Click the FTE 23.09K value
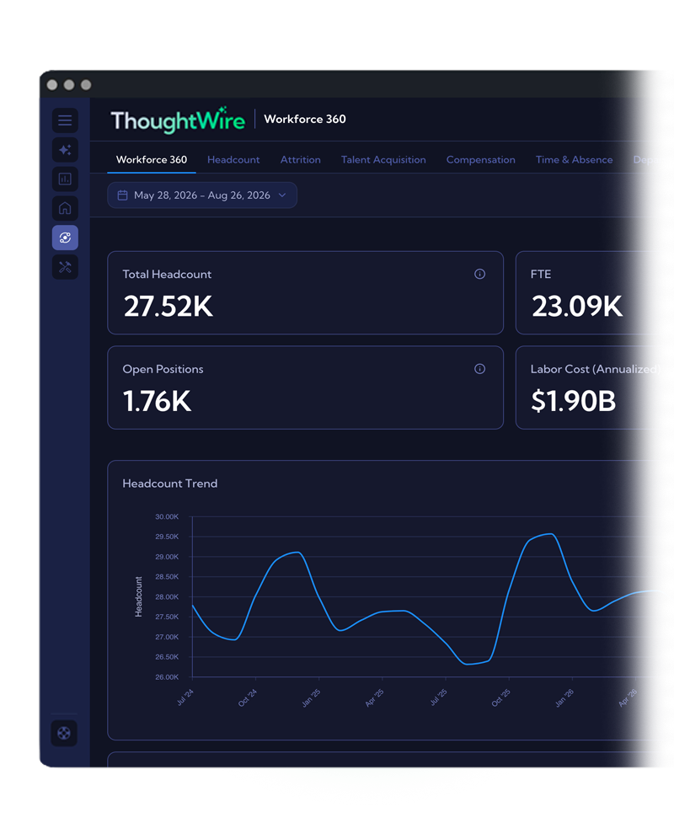 577,307
